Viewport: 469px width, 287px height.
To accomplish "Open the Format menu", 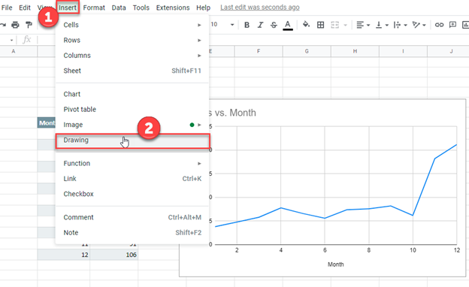I will click(x=94, y=8).
